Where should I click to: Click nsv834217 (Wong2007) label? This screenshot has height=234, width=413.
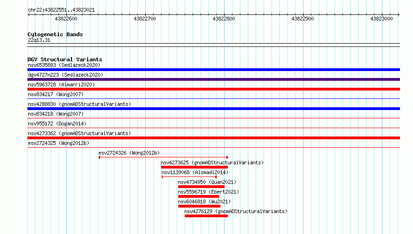click(x=56, y=94)
